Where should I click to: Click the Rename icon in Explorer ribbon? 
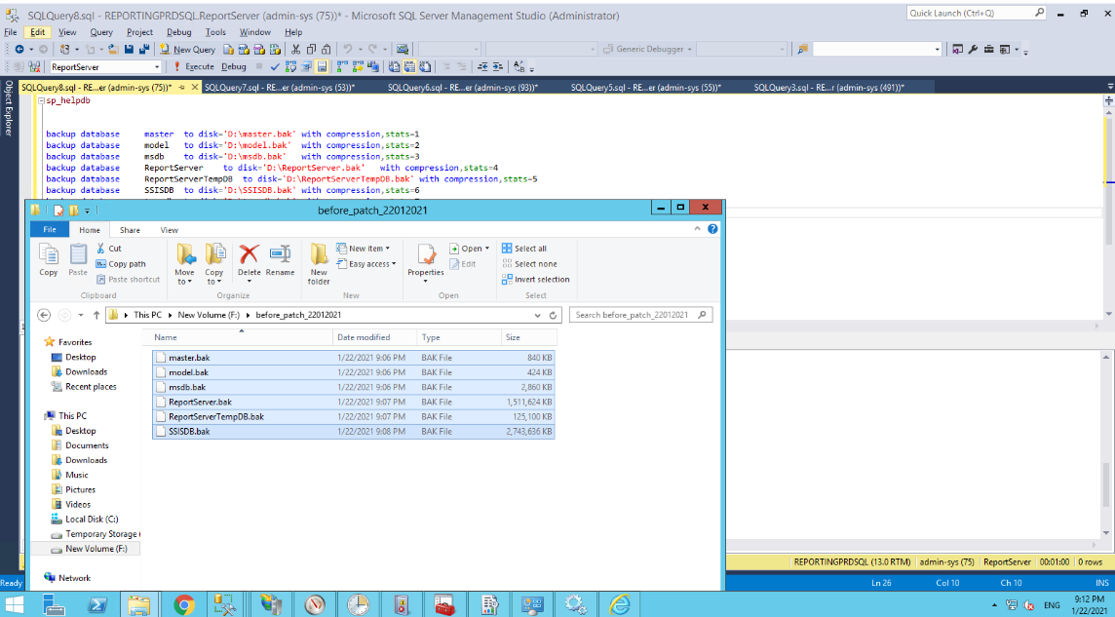point(280,253)
